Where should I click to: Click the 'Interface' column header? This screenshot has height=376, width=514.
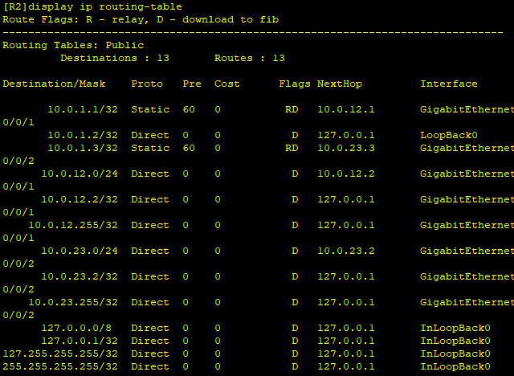click(449, 84)
